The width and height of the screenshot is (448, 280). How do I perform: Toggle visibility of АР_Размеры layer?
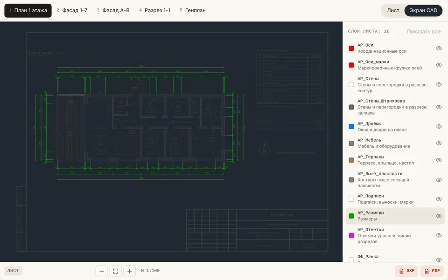pyautogui.click(x=439, y=216)
